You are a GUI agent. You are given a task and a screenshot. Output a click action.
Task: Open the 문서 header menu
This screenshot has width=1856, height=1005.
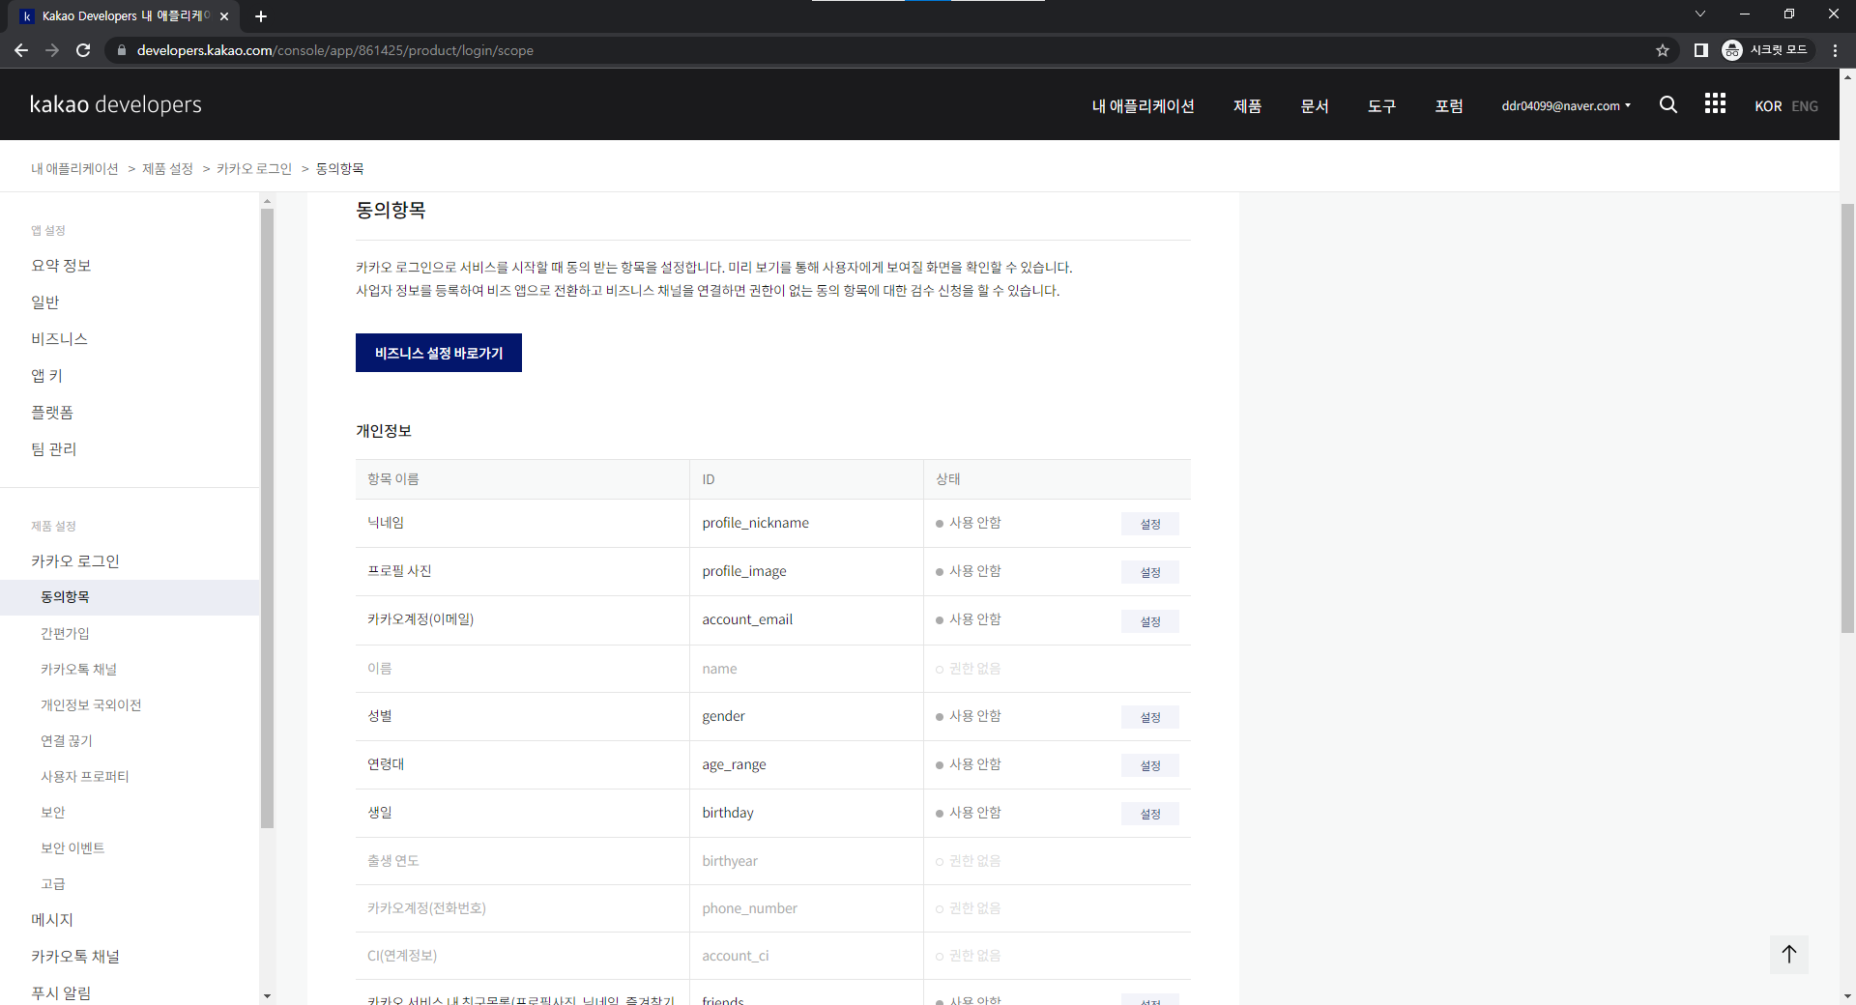pyautogui.click(x=1315, y=106)
